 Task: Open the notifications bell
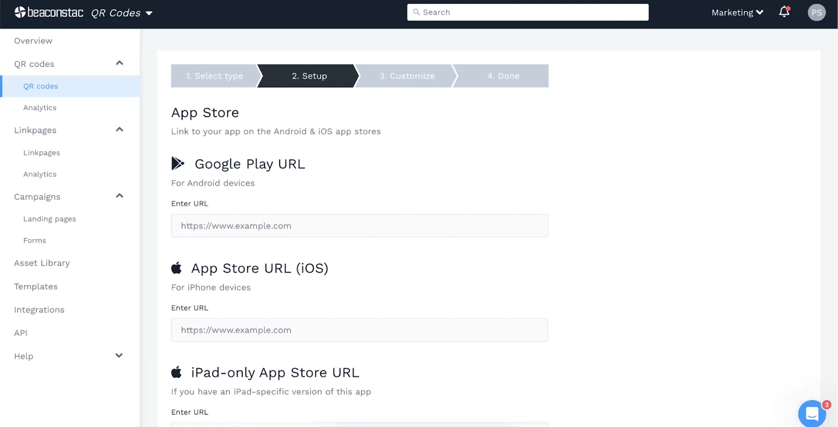(x=784, y=12)
